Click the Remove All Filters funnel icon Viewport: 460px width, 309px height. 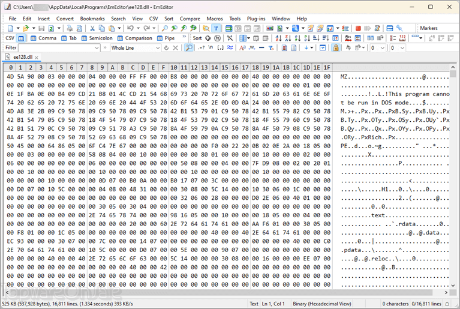click(x=271, y=48)
